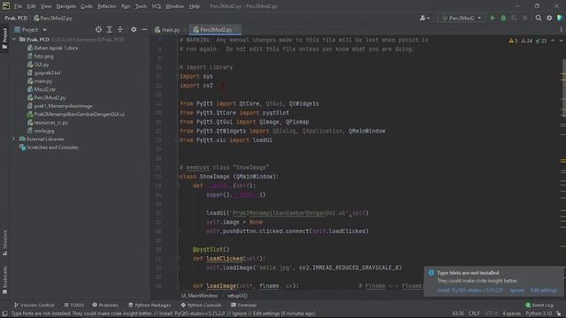Hide the Project tool window
The image size is (566, 318).
pos(144,29)
